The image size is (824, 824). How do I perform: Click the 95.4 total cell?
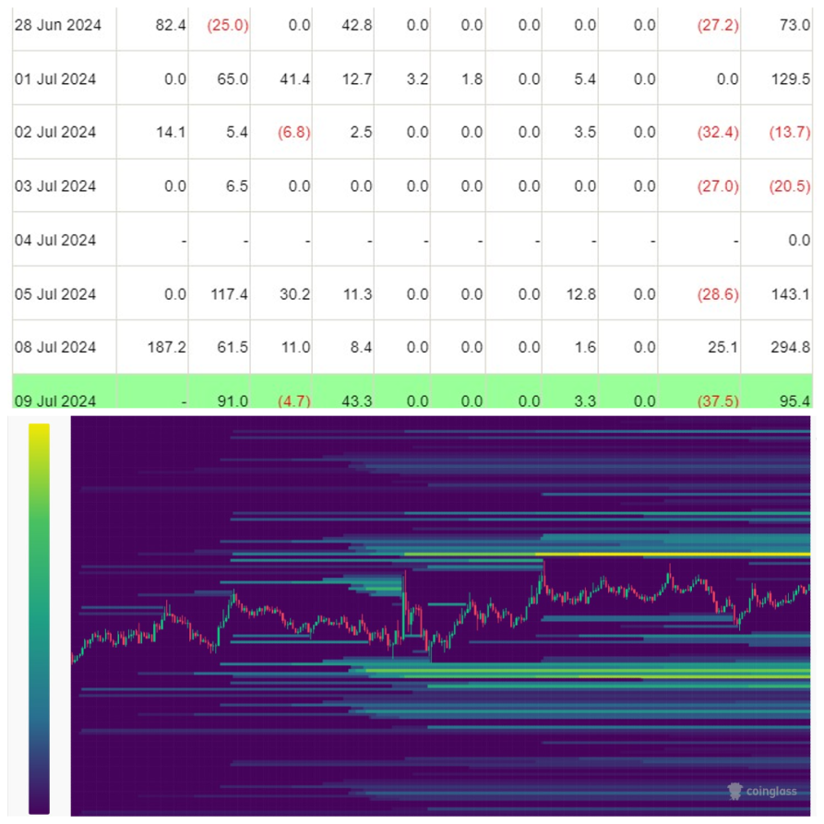point(794,401)
